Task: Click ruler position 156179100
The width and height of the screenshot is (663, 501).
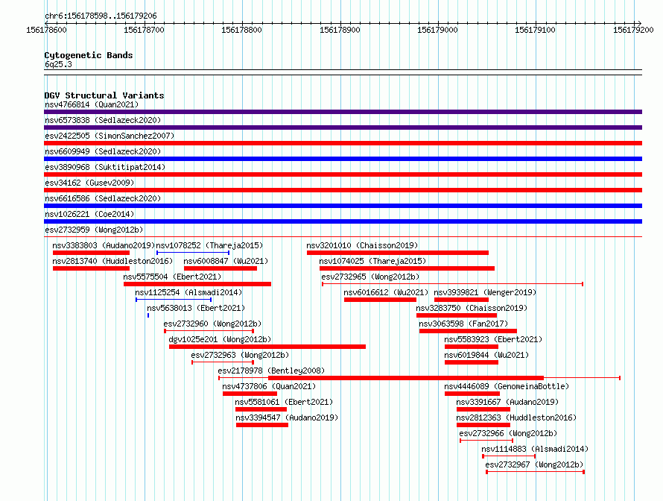Action: (x=536, y=30)
